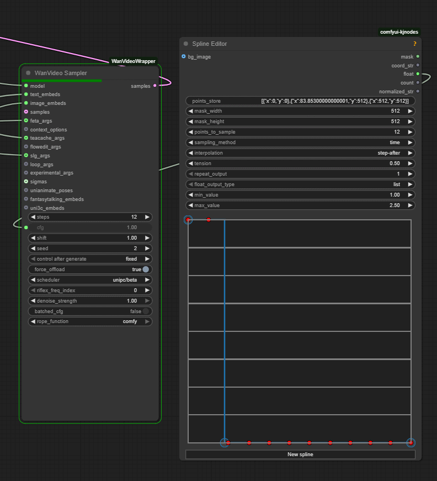
Task: Decrease tension with the left arrow
Action: [190, 163]
